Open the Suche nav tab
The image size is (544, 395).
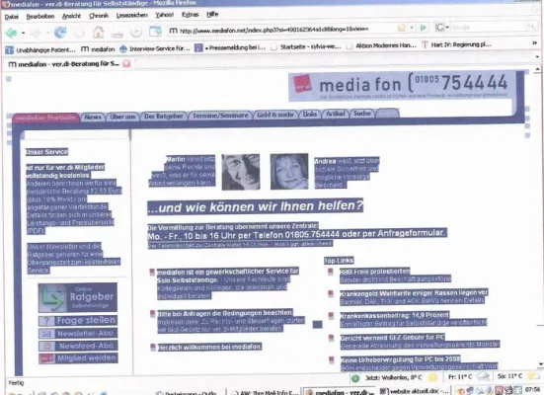[x=362, y=114]
